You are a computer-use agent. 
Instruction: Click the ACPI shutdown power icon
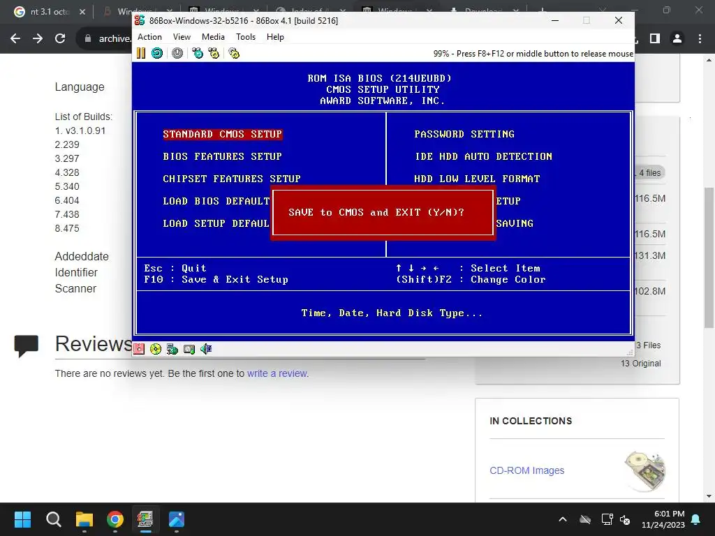[177, 53]
